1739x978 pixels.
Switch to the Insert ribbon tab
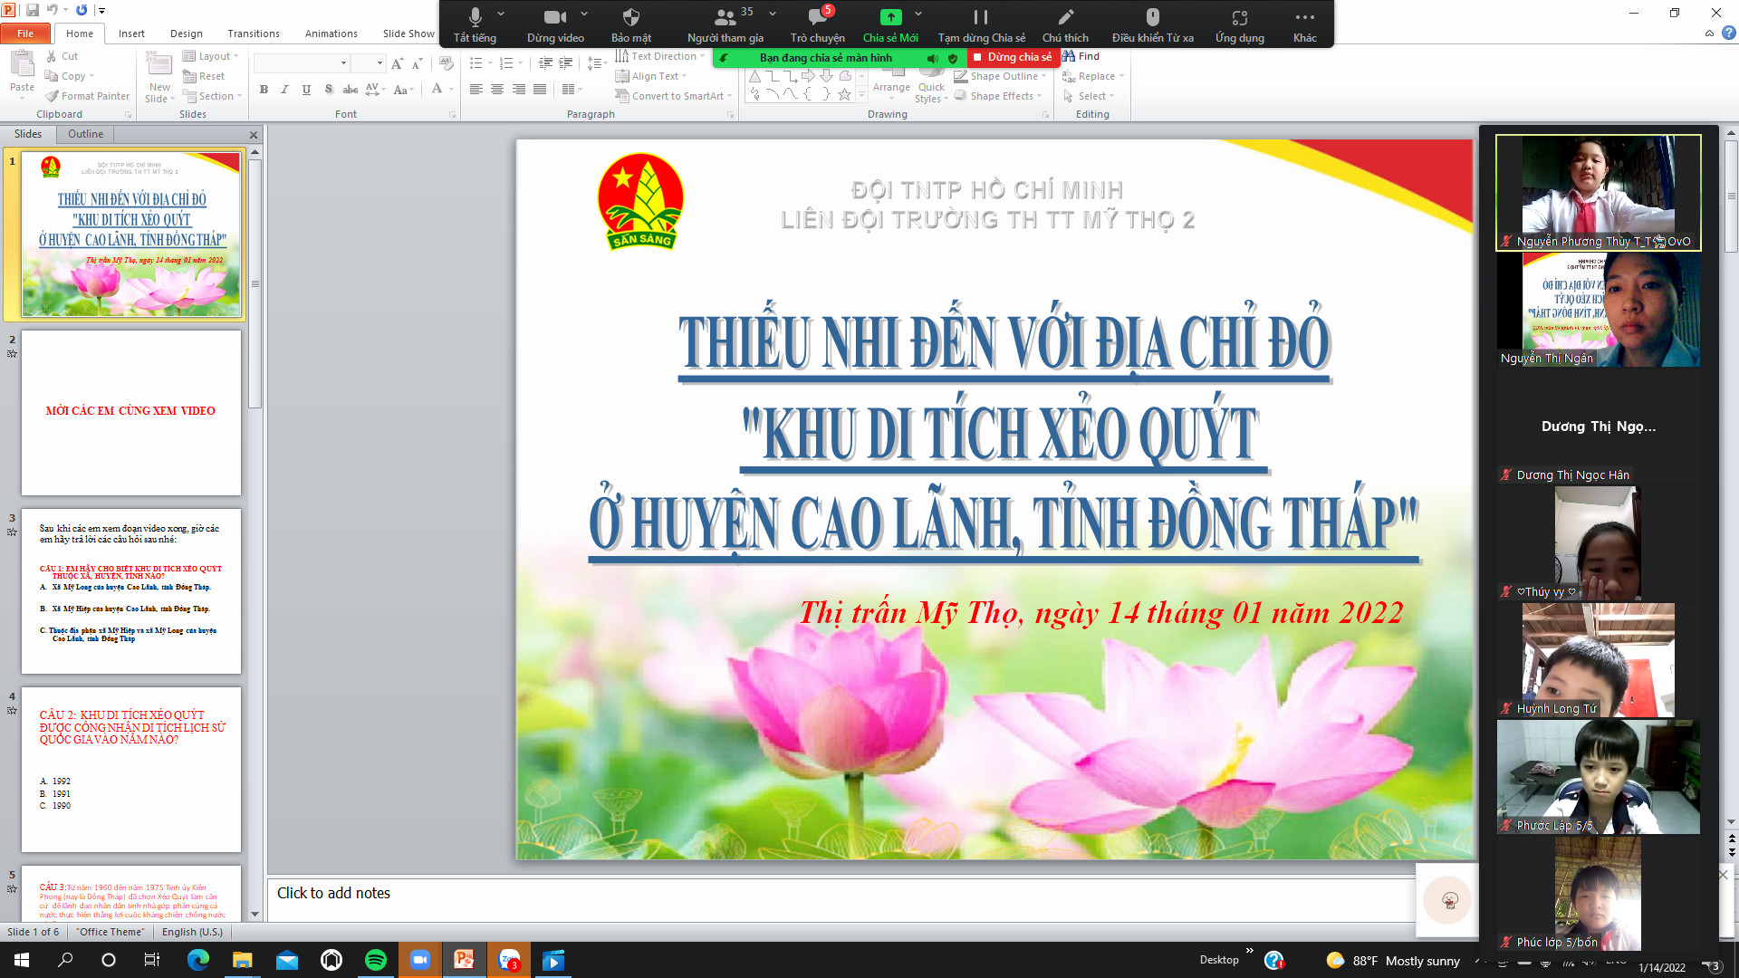tap(131, 34)
